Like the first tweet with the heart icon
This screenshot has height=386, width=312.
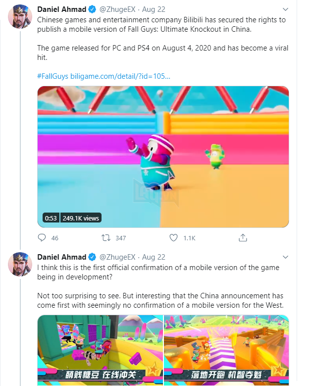tap(173, 237)
